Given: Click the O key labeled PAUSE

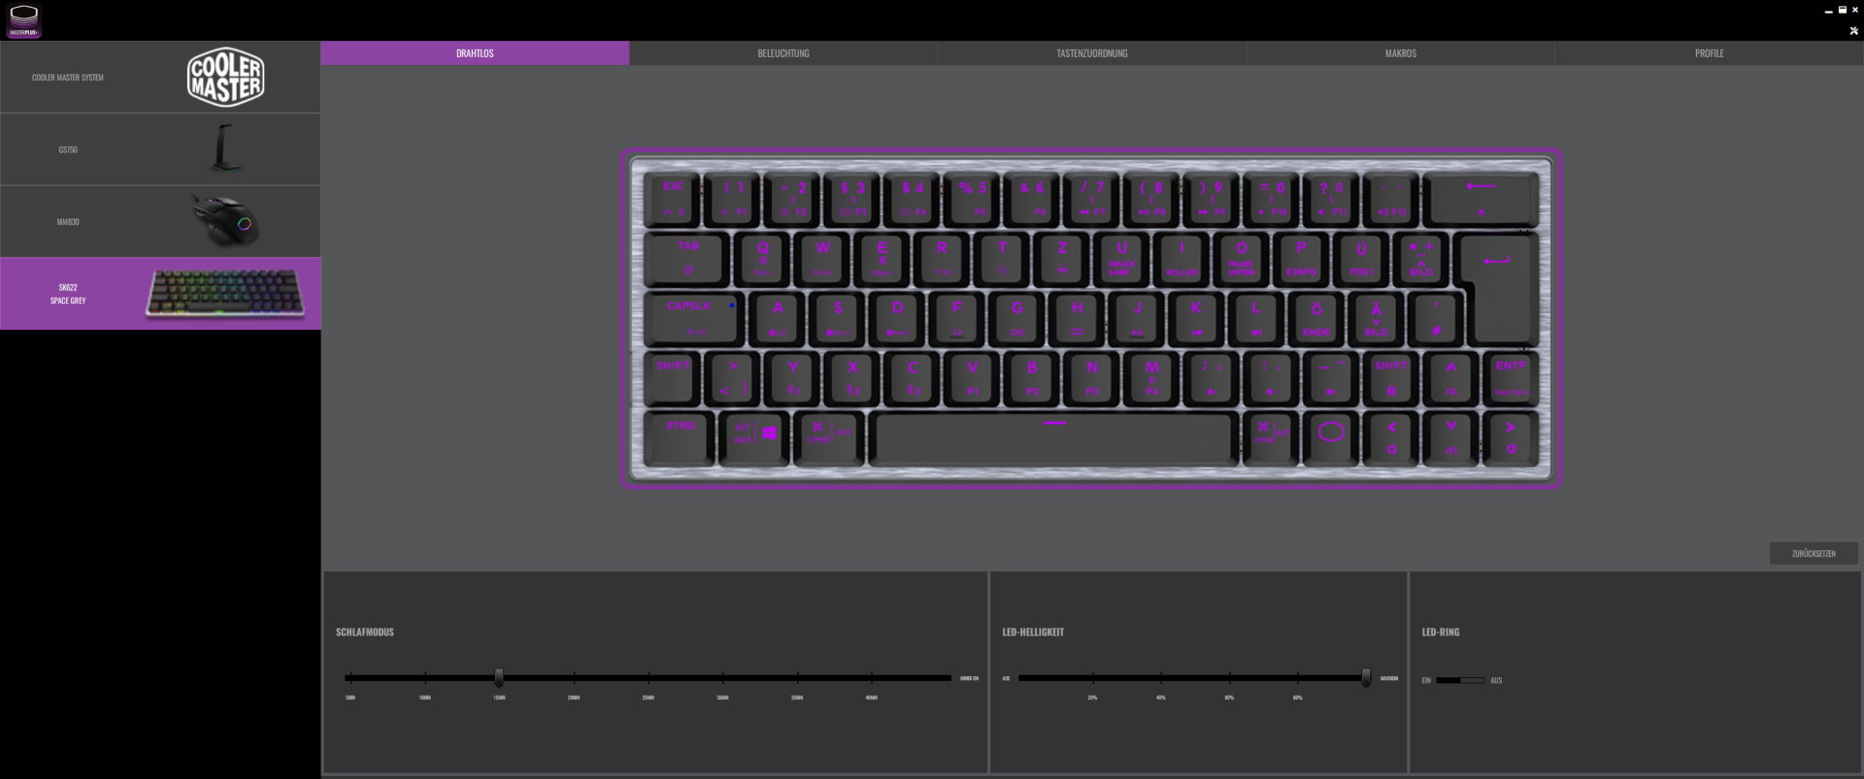Looking at the screenshot, I should pyautogui.click(x=1242, y=258).
